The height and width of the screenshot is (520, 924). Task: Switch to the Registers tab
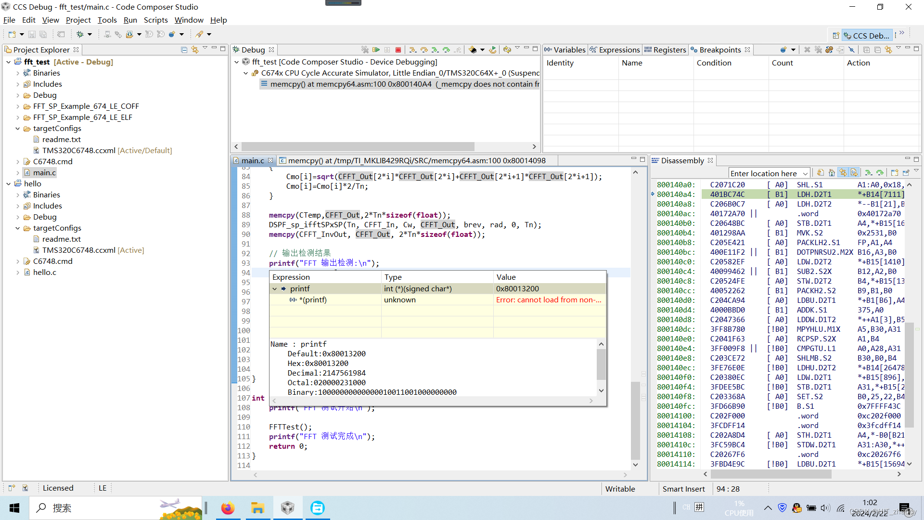click(x=665, y=50)
